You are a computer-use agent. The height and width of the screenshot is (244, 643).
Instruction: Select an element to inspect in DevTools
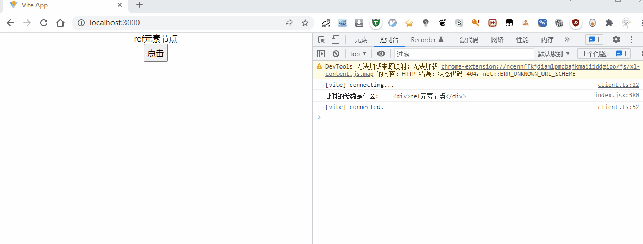coord(322,39)
